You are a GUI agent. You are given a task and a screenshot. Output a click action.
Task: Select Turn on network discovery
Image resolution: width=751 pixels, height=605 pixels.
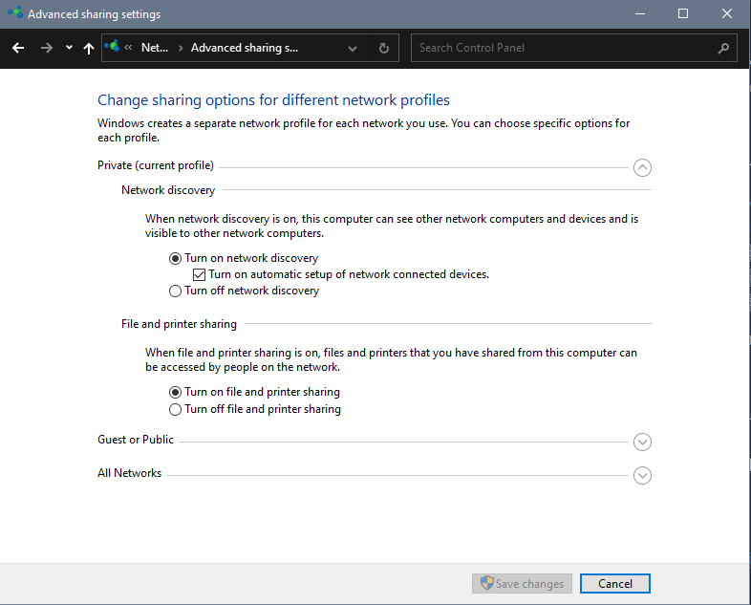[175, 258]
